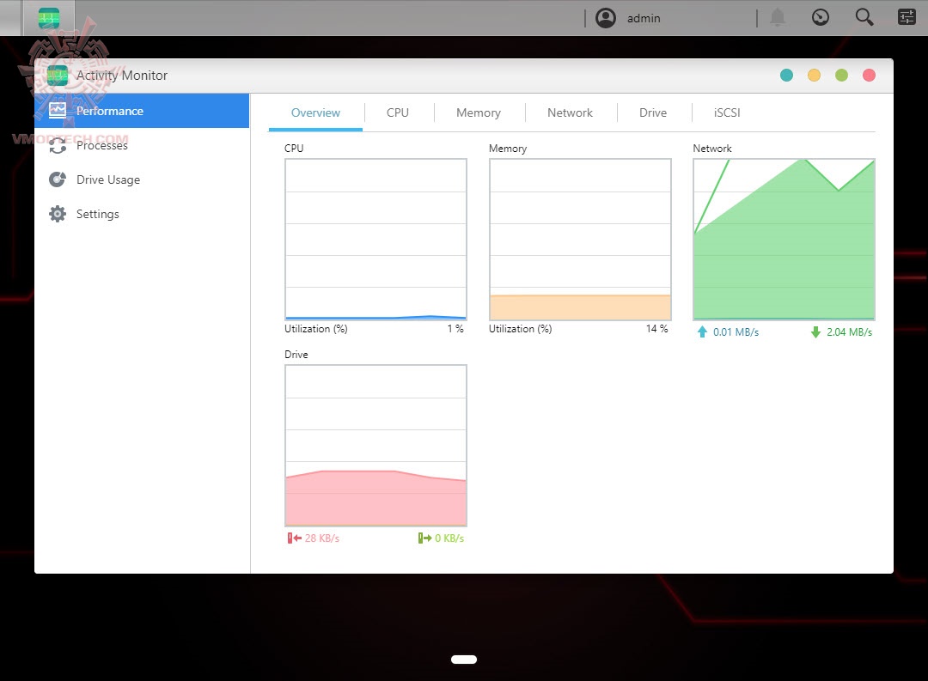
Task: Click the network download arrow icon
Action: coord(815,332)
